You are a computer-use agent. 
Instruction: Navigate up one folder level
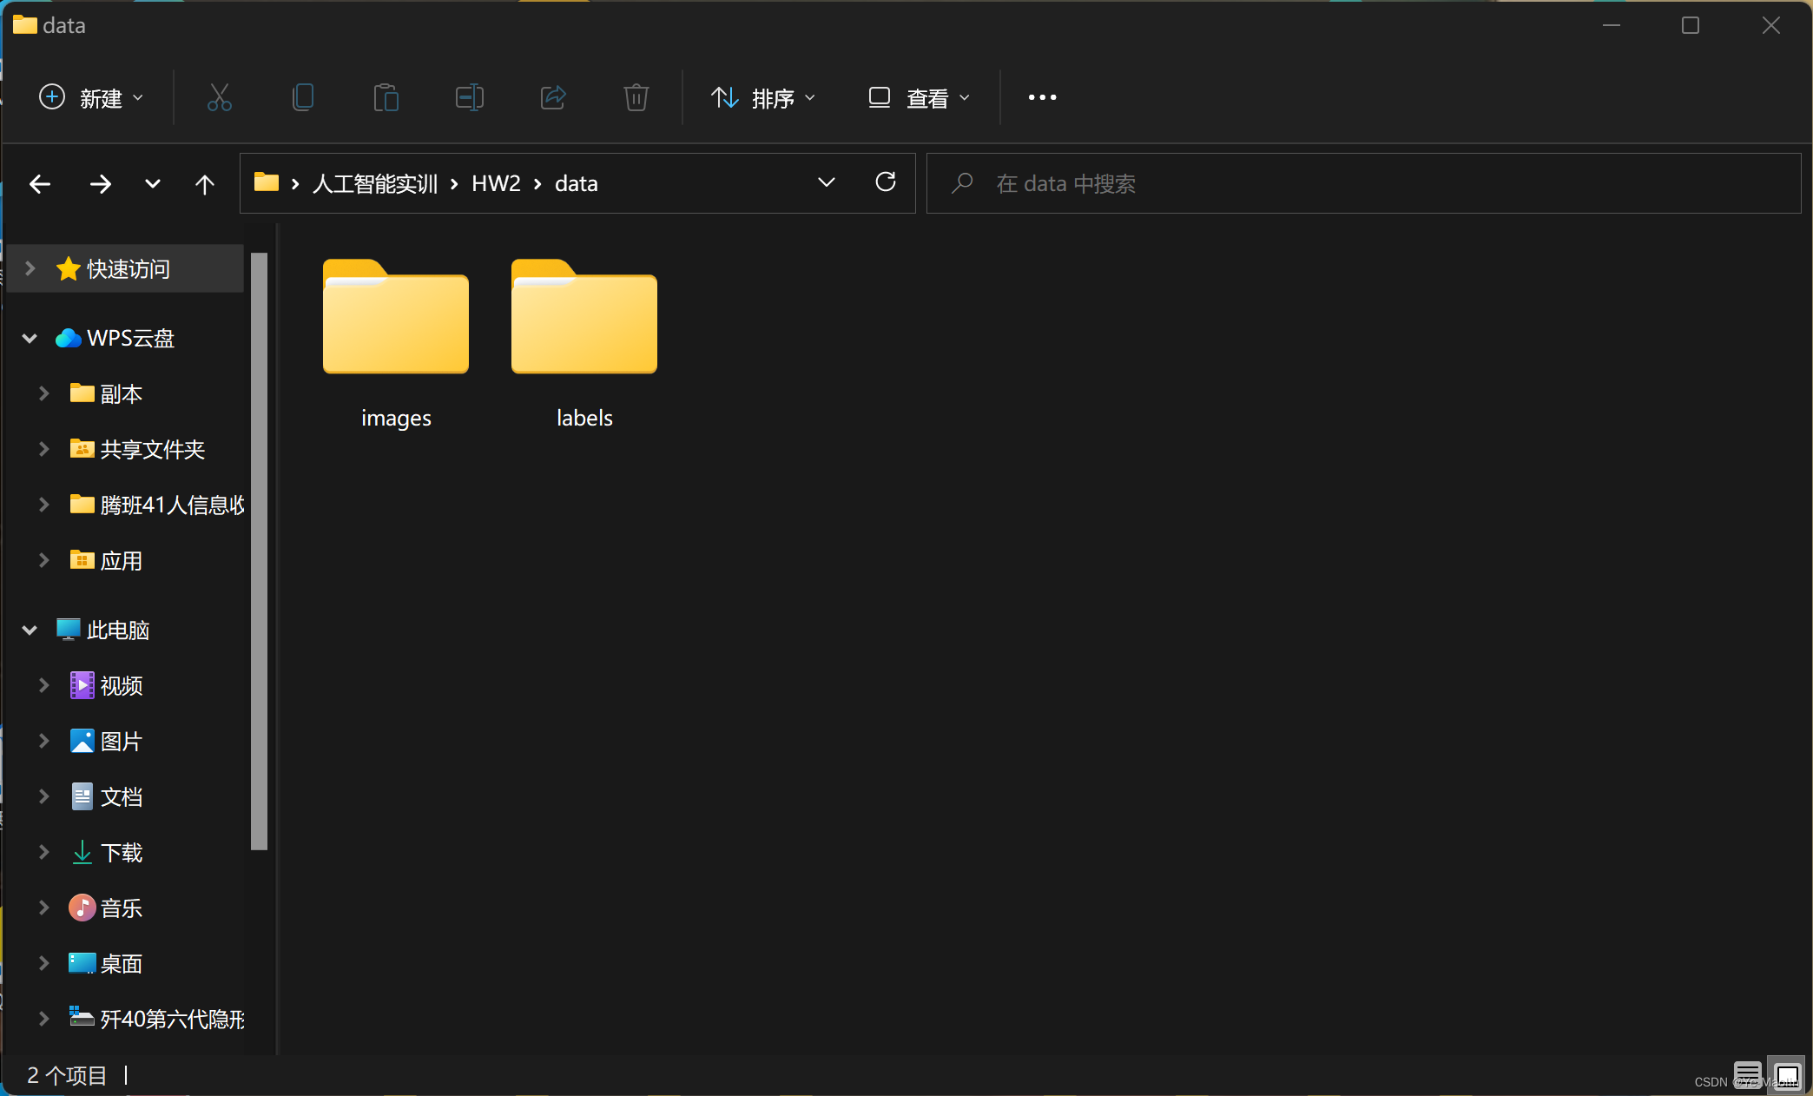204,184
